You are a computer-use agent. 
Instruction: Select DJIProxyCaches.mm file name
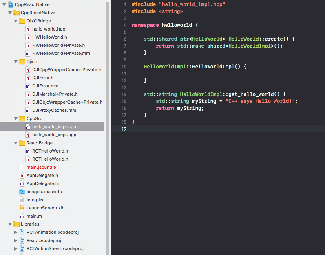pyautogui.click(x=54, y=111)
